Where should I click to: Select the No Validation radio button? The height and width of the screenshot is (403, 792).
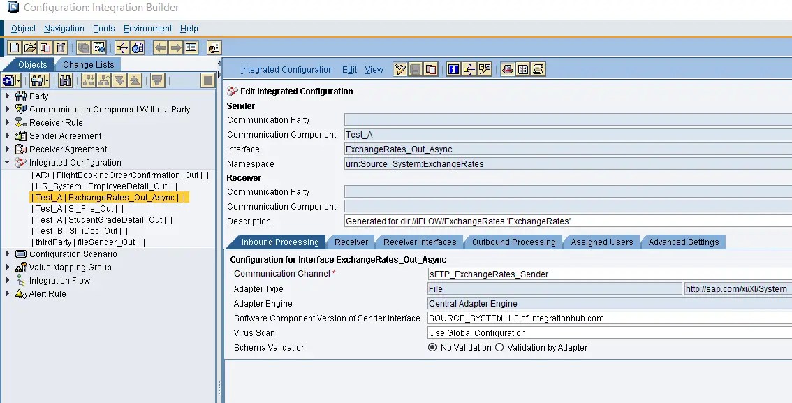(433, 347)
